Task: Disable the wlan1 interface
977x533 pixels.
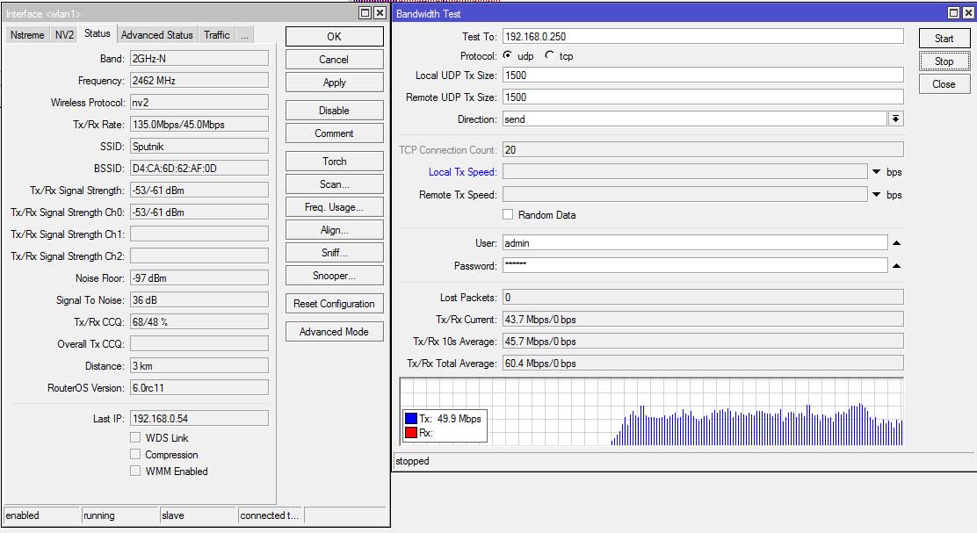Action: click(334, 111)
